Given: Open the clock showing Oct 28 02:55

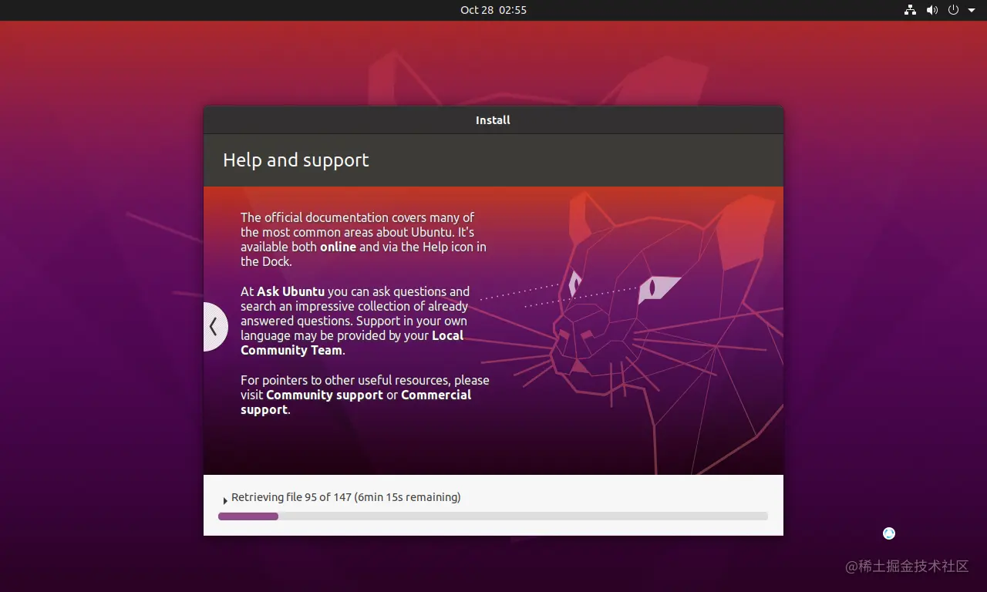Looking at the screenshot, I should (x=493, y=10).
